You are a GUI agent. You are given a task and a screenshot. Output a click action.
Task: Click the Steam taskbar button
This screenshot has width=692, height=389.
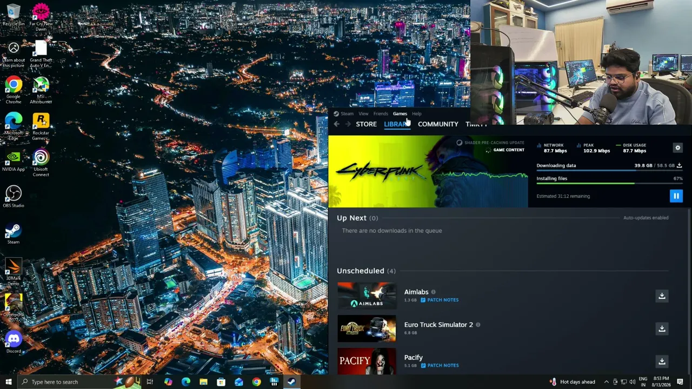coord(291,382)
